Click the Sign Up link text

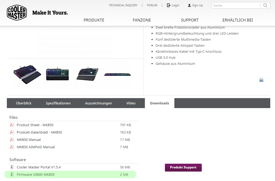pyautogui.click(x=198, y=5)
